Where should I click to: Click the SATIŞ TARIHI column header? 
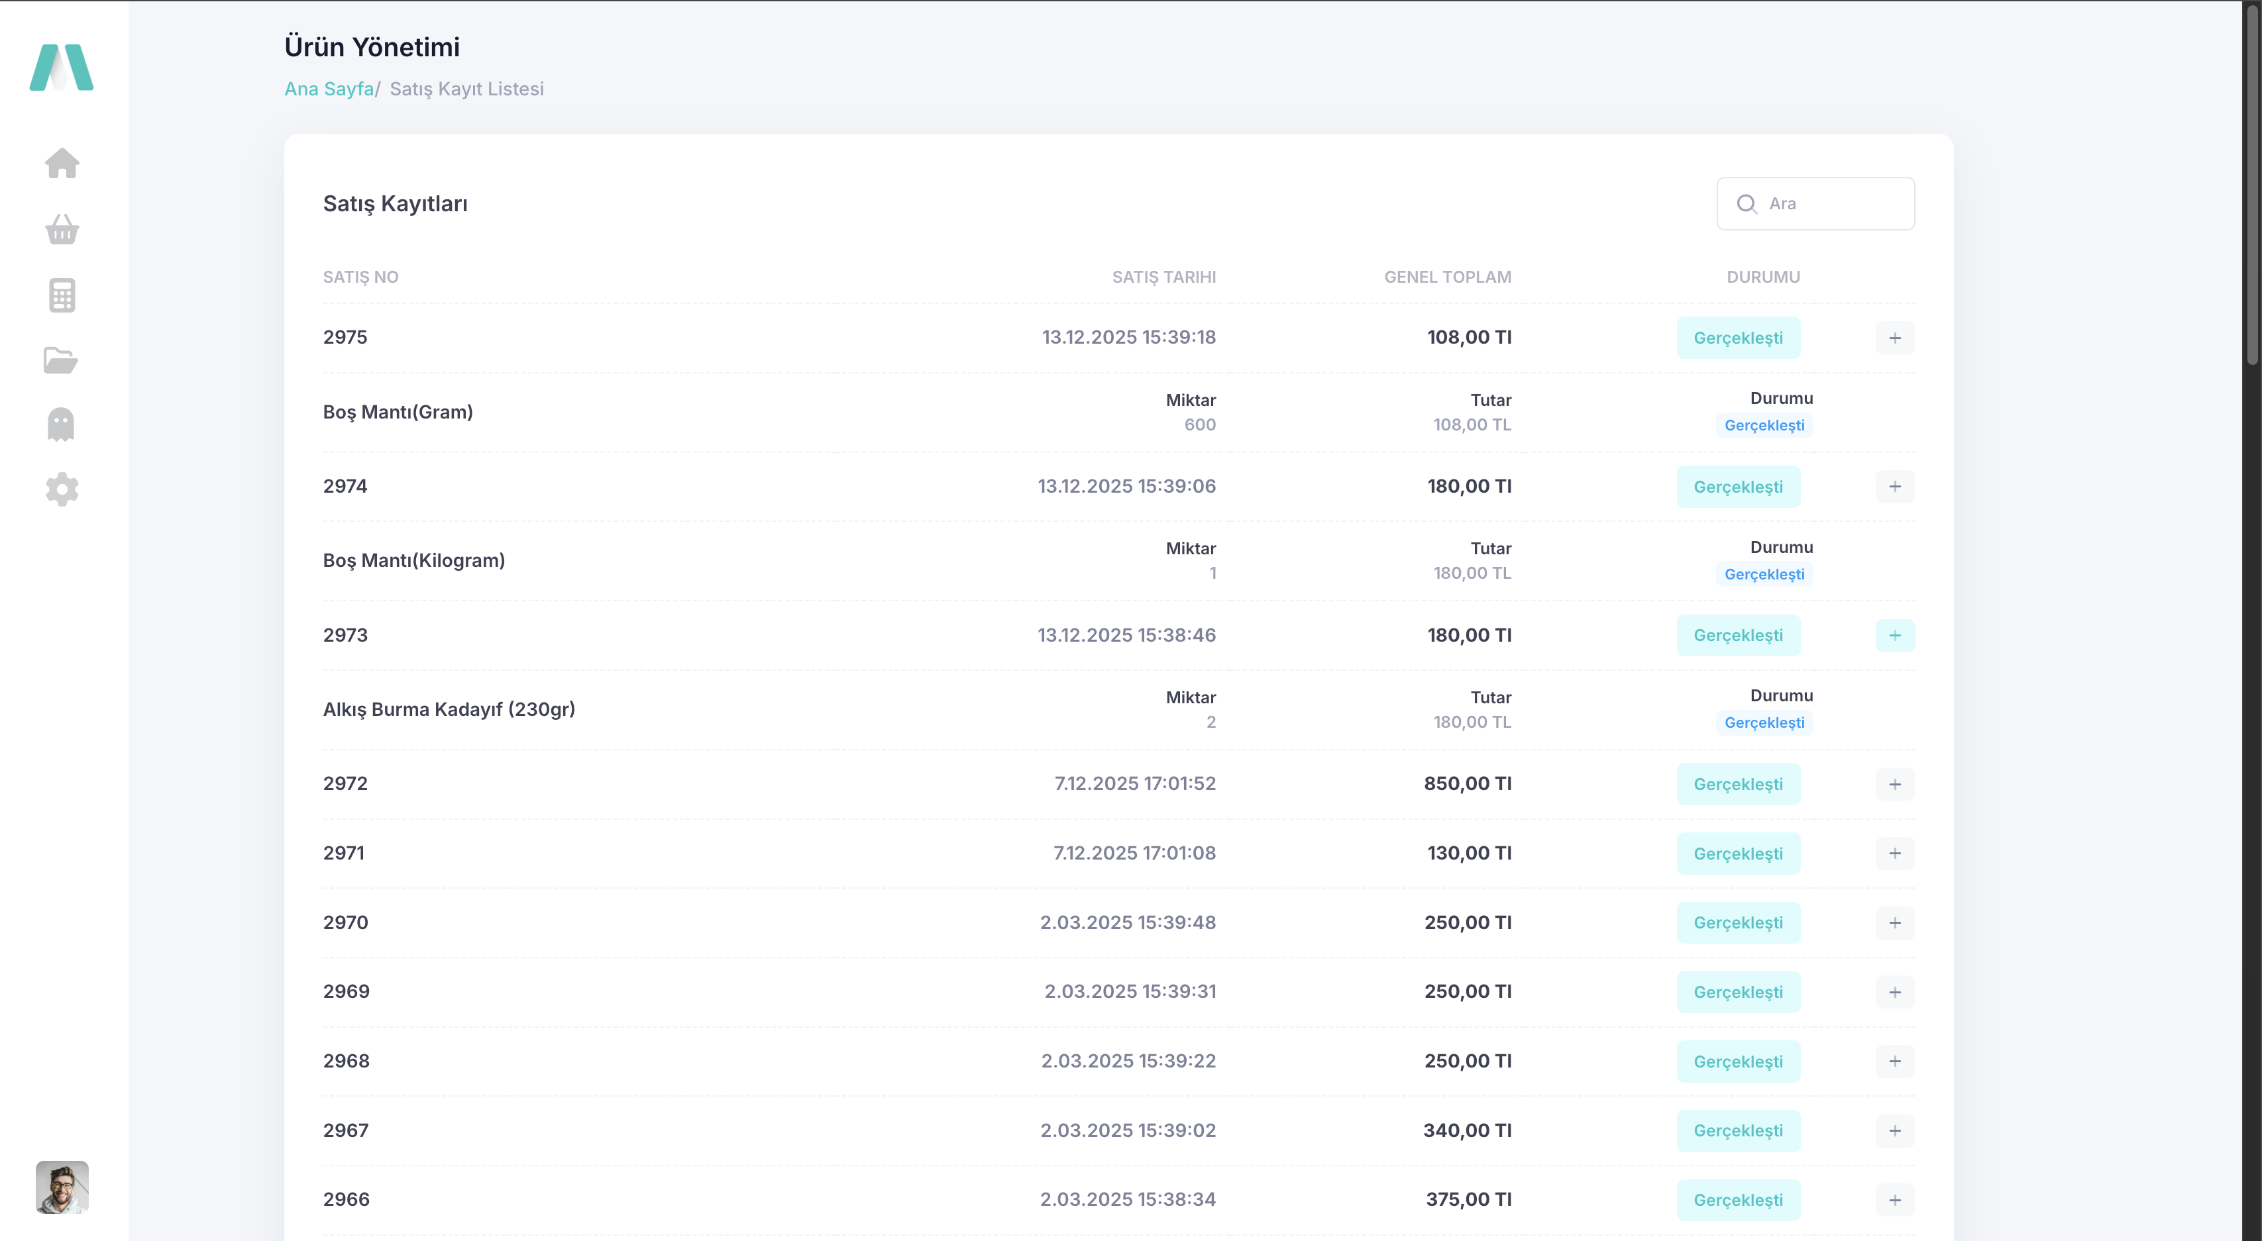1163,277
